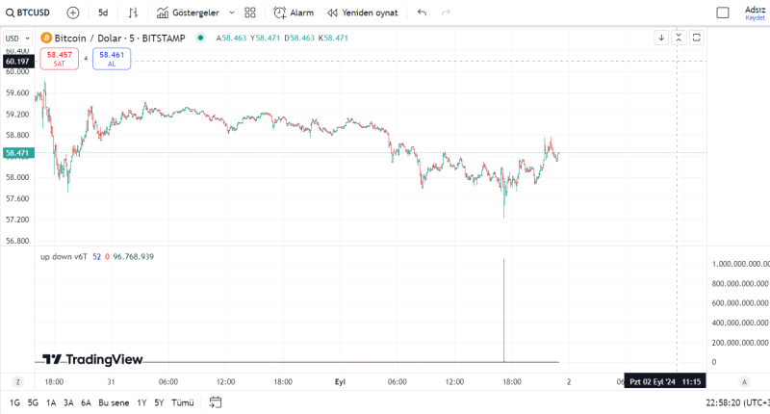Open the go-to-date calendar icon
Image resolution: width=770 pixels, height=414 pixels.
[216, 402]
